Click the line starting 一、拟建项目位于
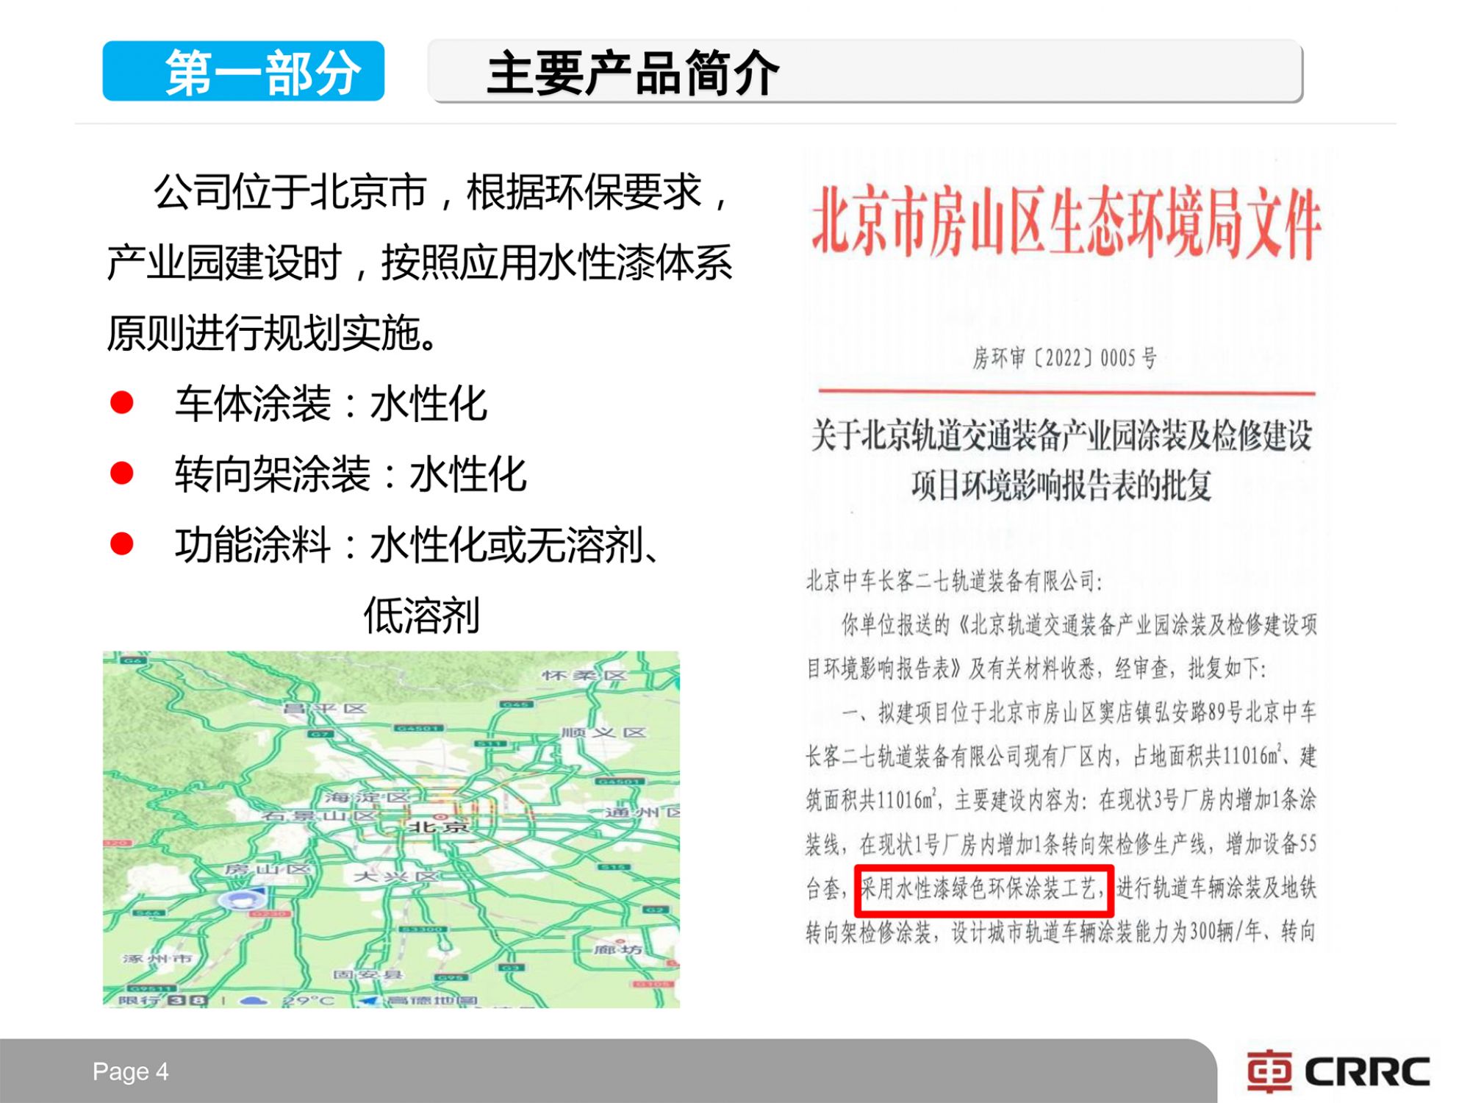The height and width of the screenshot is (1103, 1470). point(1079,712)
